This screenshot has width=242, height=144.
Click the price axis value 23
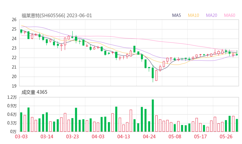click(x=14, y=48)
